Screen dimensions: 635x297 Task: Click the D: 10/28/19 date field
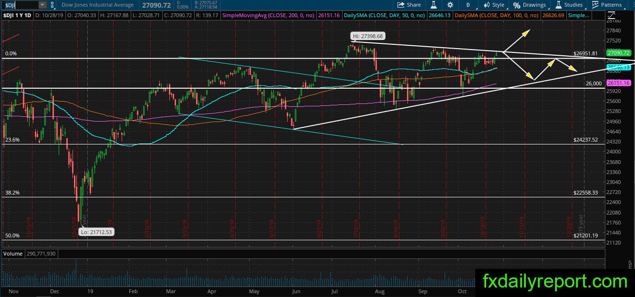pos(50,15)
